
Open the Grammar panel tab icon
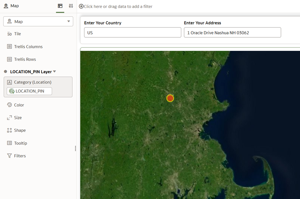[x=60, y=6]
